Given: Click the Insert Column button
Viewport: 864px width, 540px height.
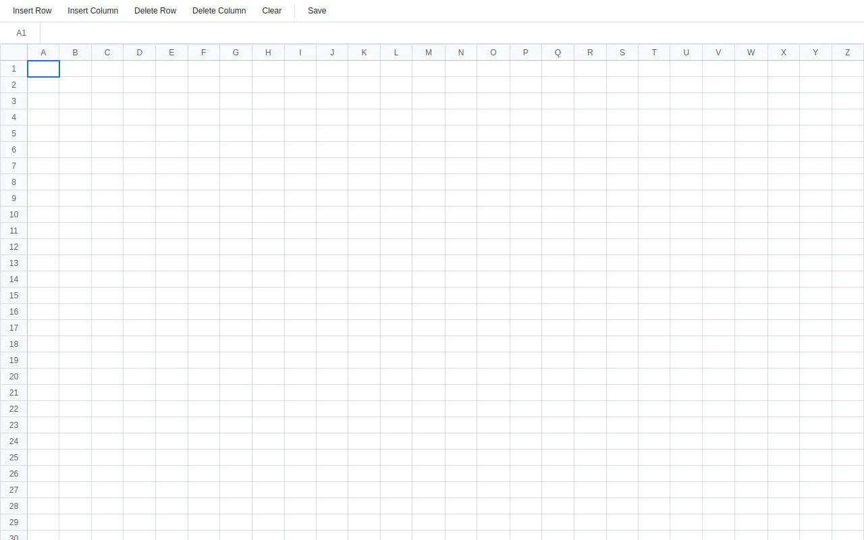Looking at the screenshot, I should (93, 11).
